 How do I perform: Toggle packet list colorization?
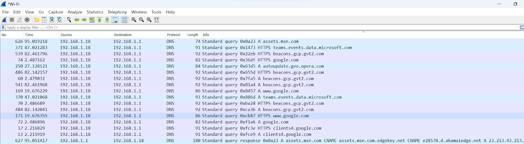click(x=124, y=20)
